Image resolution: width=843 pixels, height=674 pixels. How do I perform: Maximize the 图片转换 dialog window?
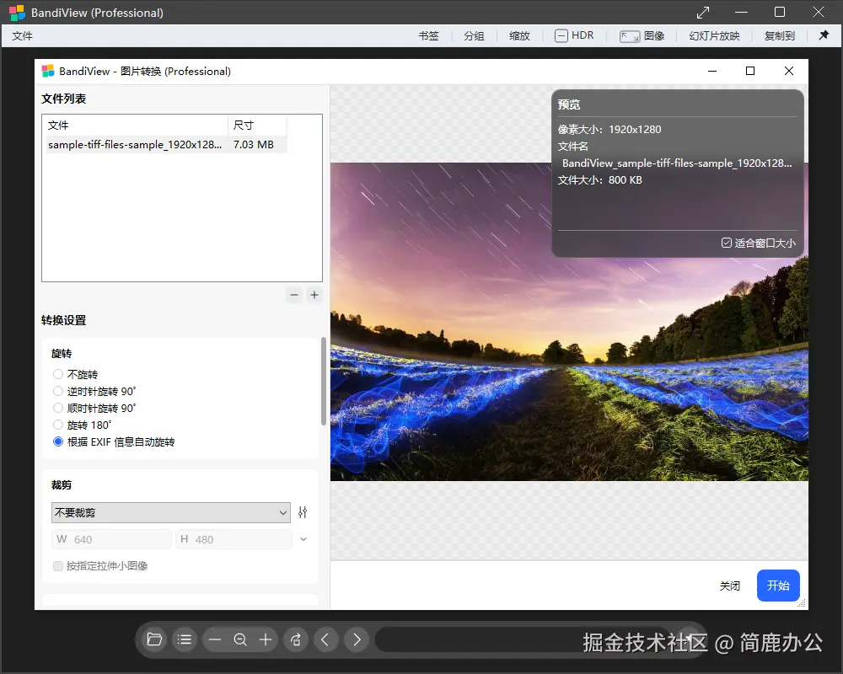point(750,71)
